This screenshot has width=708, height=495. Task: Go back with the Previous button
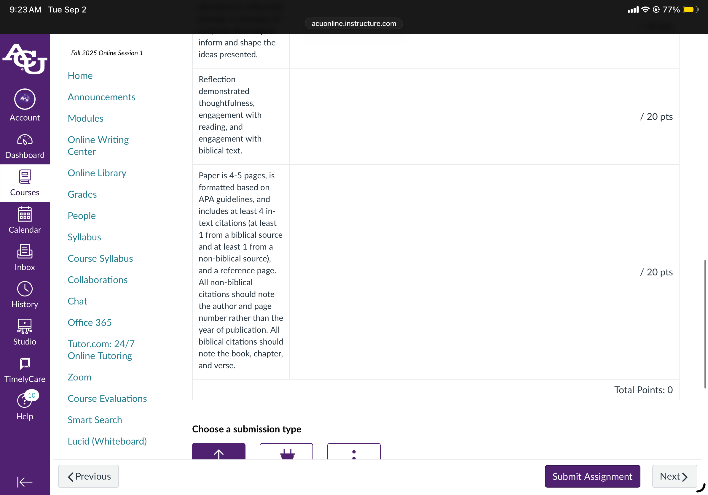pyautogui.click(x=88, y=476)
